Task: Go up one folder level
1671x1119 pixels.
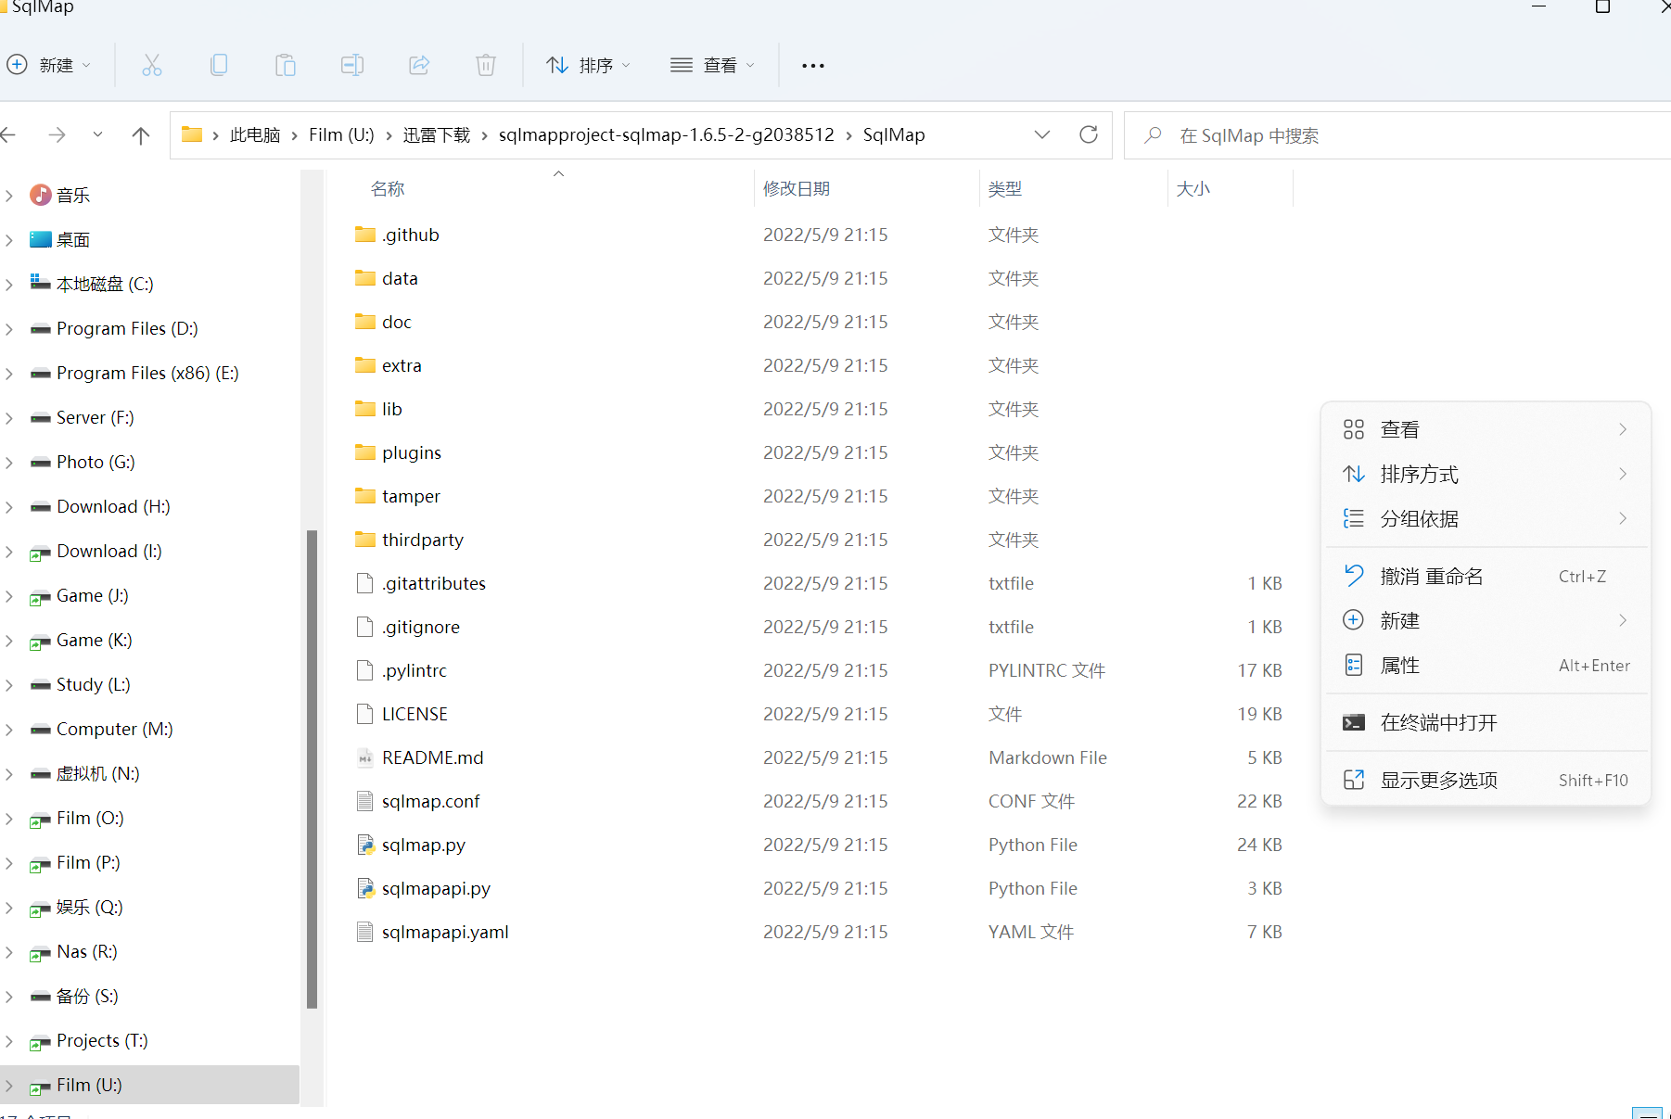Action: [141, 135]
